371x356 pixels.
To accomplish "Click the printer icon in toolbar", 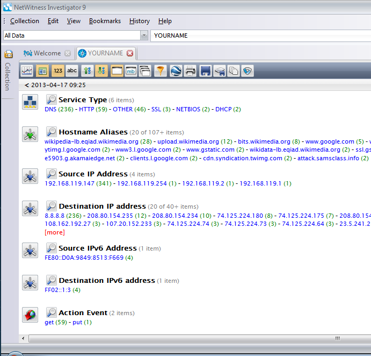I will pos(190,70).
